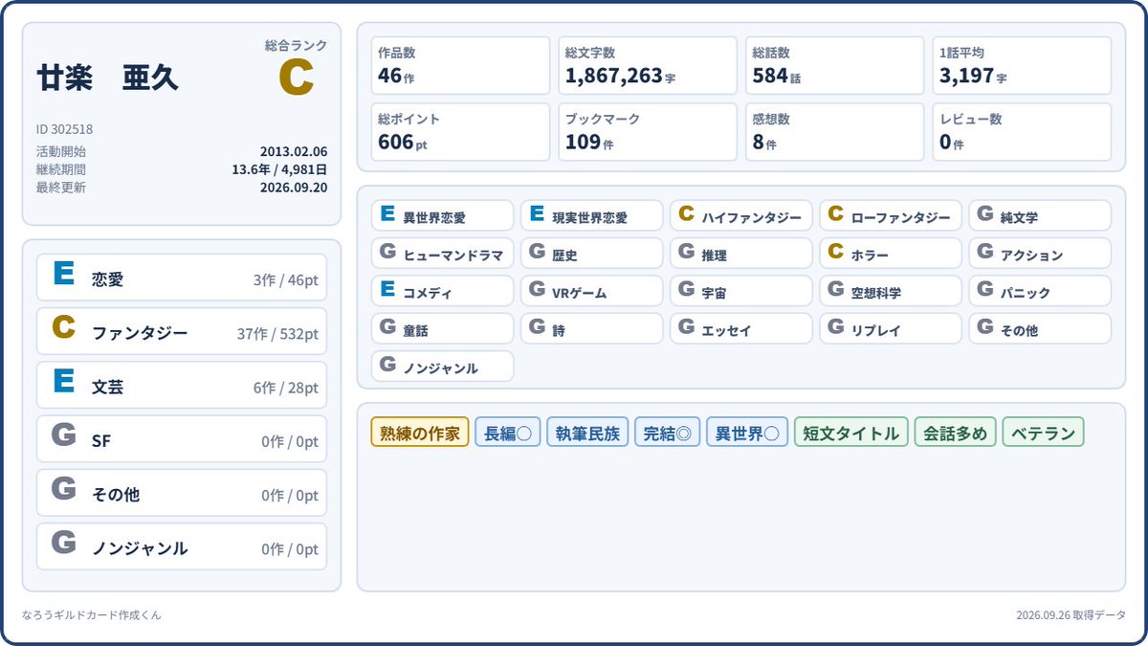Click the パニック genre chip
Screen dimensions: 1148x646
(x=1040, y=291)
